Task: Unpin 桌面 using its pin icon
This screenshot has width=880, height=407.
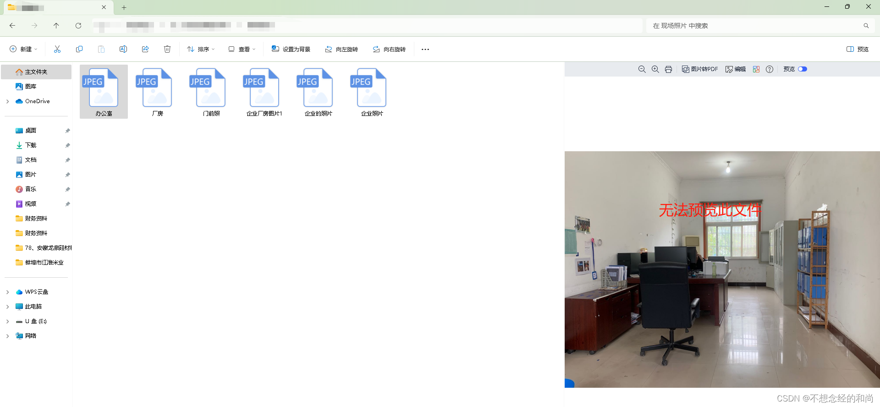Action: pyautogui.click(x=68, y=131)
